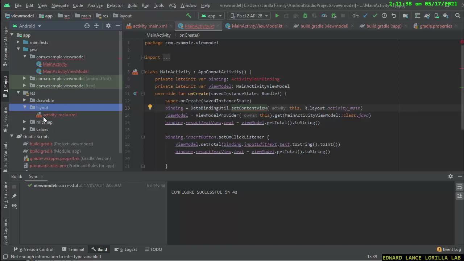Image resolution: width=464 pixels, height=261 pixels.
Task: Open the AVD Manager icon
Action: tap(436, 16)
